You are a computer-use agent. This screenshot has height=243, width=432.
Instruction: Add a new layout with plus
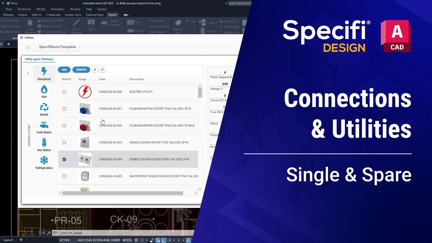(x=21, y=240)
